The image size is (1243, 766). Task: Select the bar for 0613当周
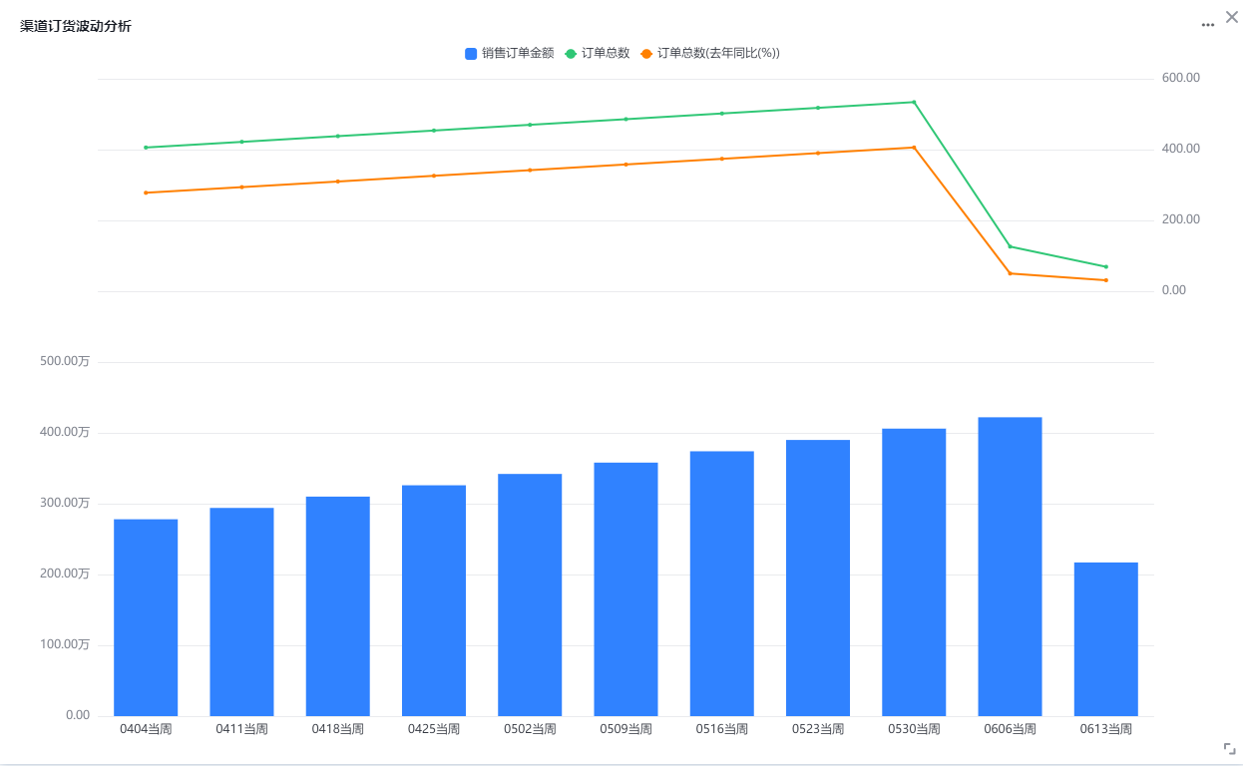[x=1106, y=639]
